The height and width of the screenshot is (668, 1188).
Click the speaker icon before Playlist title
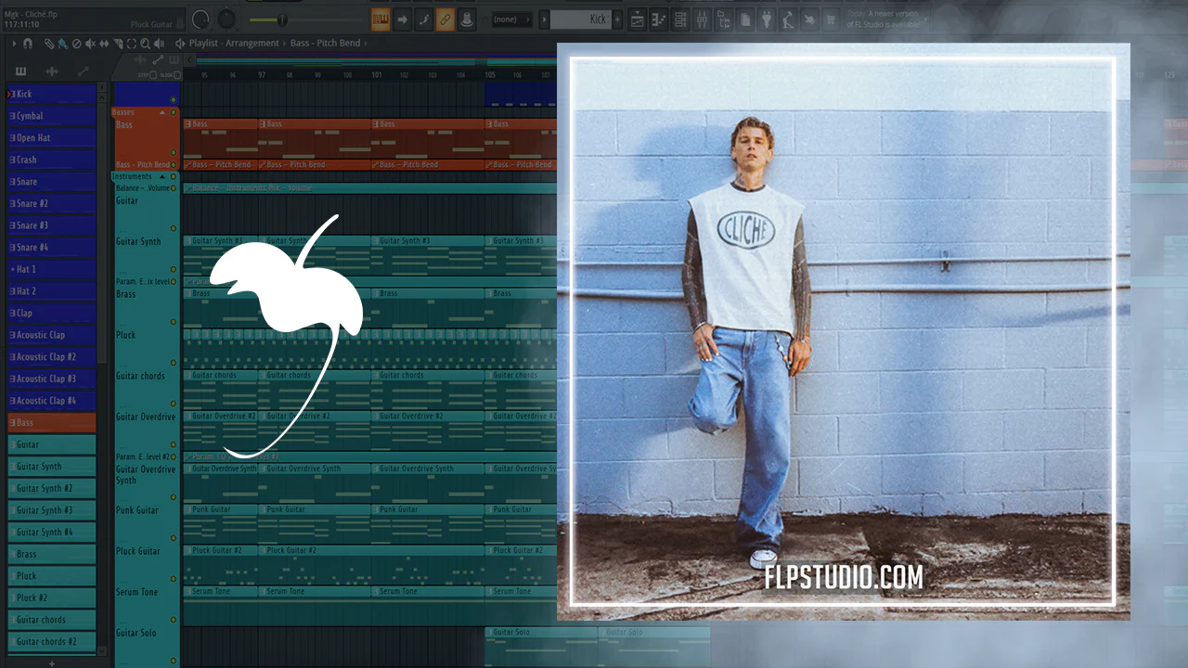[180, 44]
